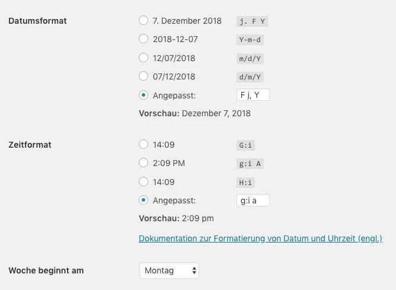Click the 'd/m/Y' format code label
This screenshot has height=290, width=396.
pyautogui.click(x=249, y=77)
